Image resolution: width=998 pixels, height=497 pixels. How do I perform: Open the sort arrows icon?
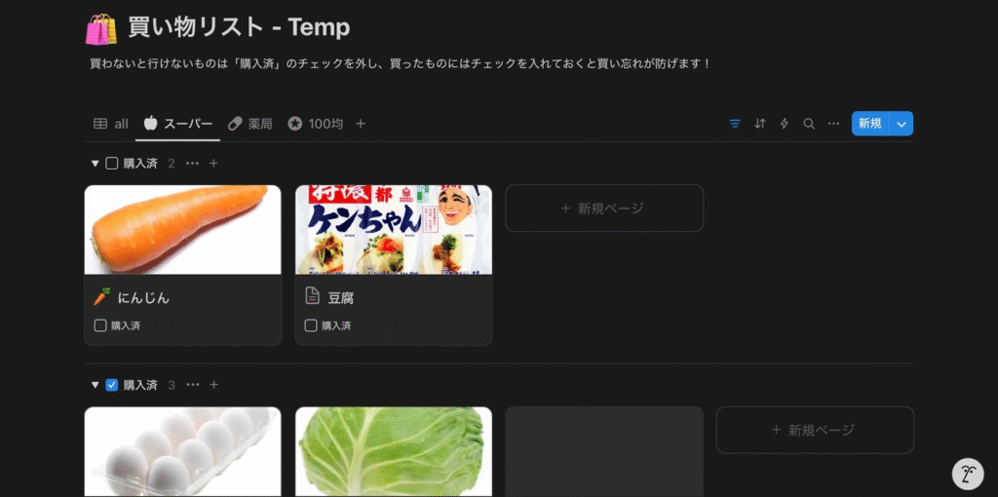click(x=760, y=124)
